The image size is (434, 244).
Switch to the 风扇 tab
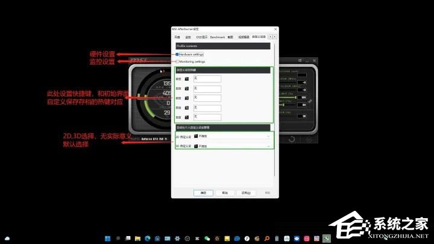(177, 37)
